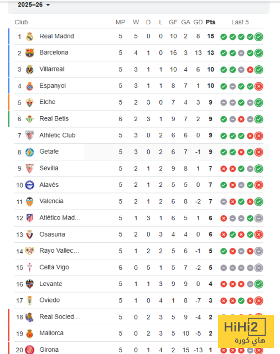Viewport: 280px width, 354px height.
Task: Click the Celta Vigo crest
Action: click(x=29, y=268)
